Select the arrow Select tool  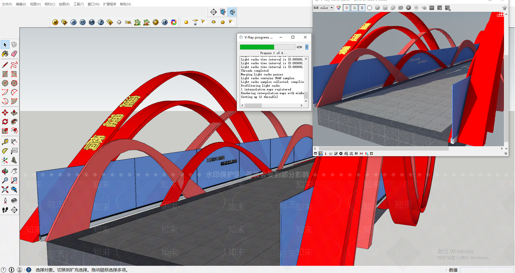5,45
